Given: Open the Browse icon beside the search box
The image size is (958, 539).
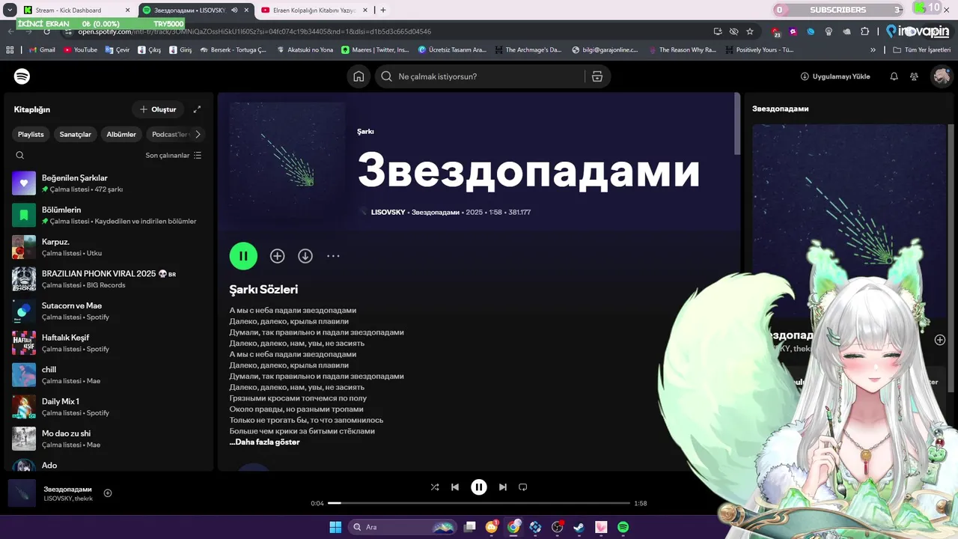Looking at the screenshot, I should point(597,76).
